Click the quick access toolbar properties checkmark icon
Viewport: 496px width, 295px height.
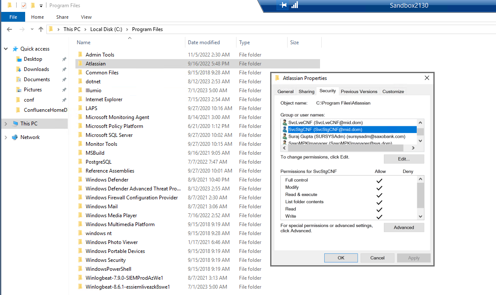tap(24, 6)
